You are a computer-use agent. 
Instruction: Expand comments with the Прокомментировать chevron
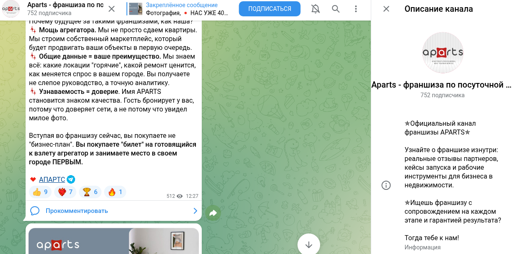[x=195, y=211]
